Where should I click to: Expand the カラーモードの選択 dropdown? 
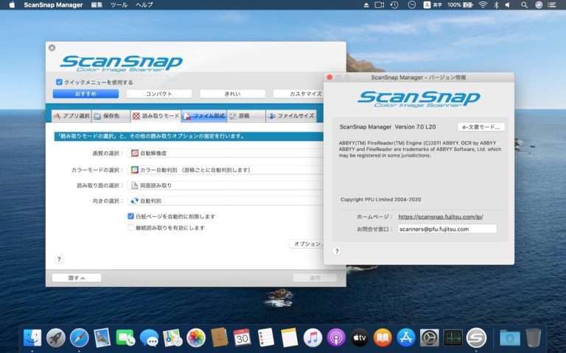pos(225,170)
